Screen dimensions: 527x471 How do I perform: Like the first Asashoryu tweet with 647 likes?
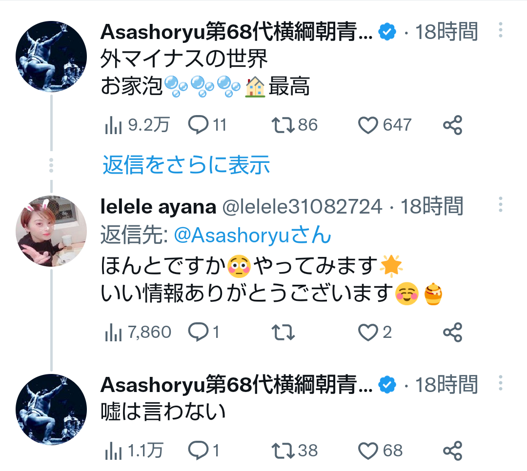coord(368,126)
